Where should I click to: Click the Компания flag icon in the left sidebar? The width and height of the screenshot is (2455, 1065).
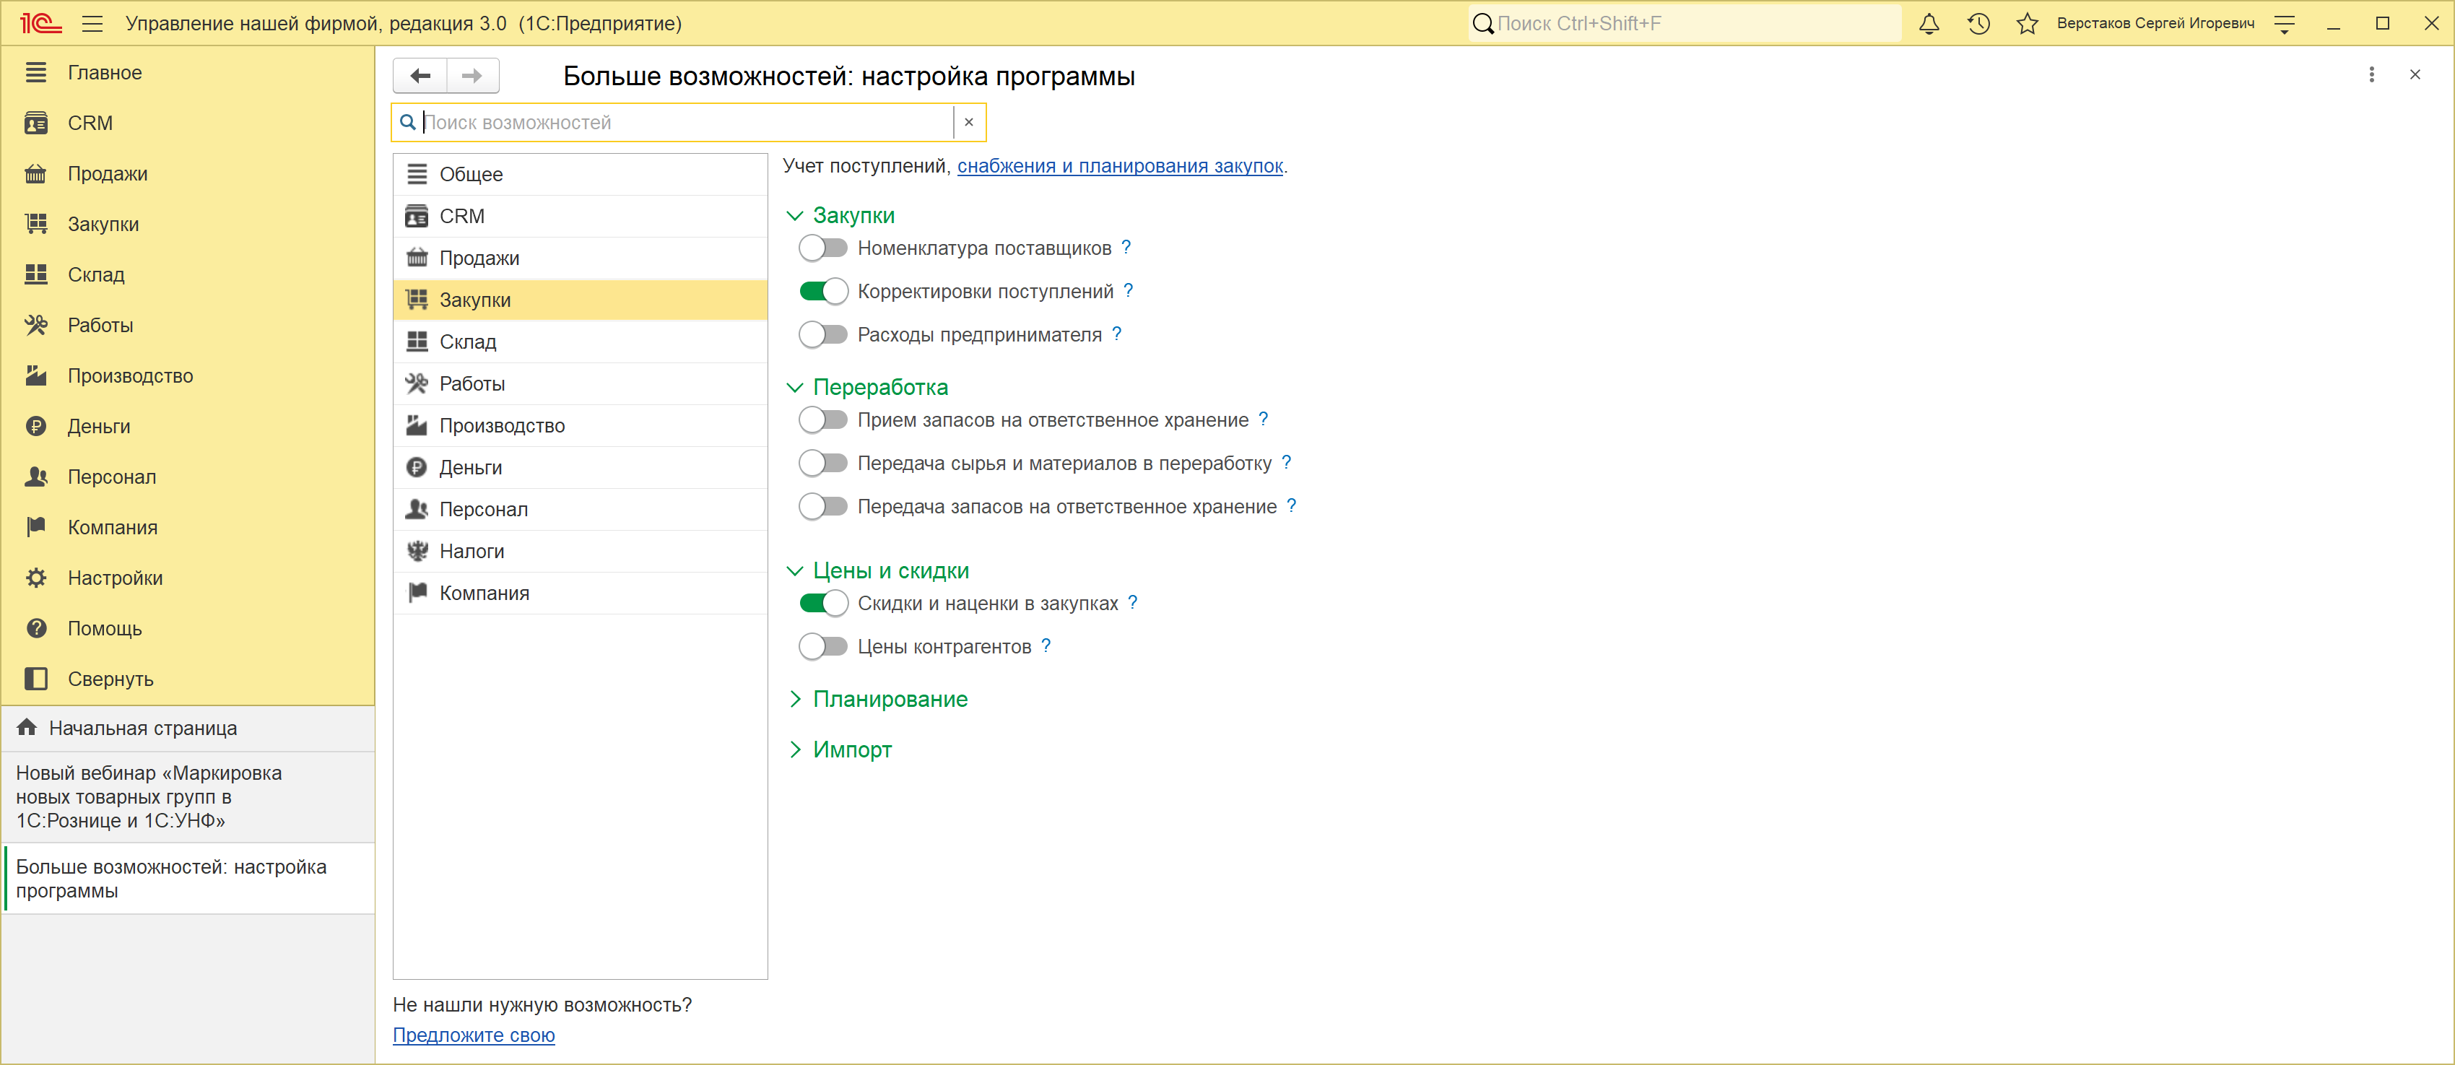tap(36, 527)
